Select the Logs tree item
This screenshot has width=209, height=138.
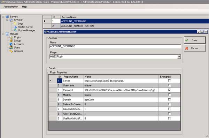point(21,23)
